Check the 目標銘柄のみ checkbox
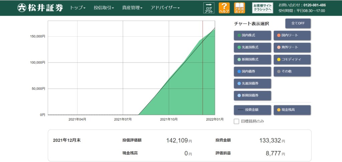342x162 pixels. coord(236,121)
